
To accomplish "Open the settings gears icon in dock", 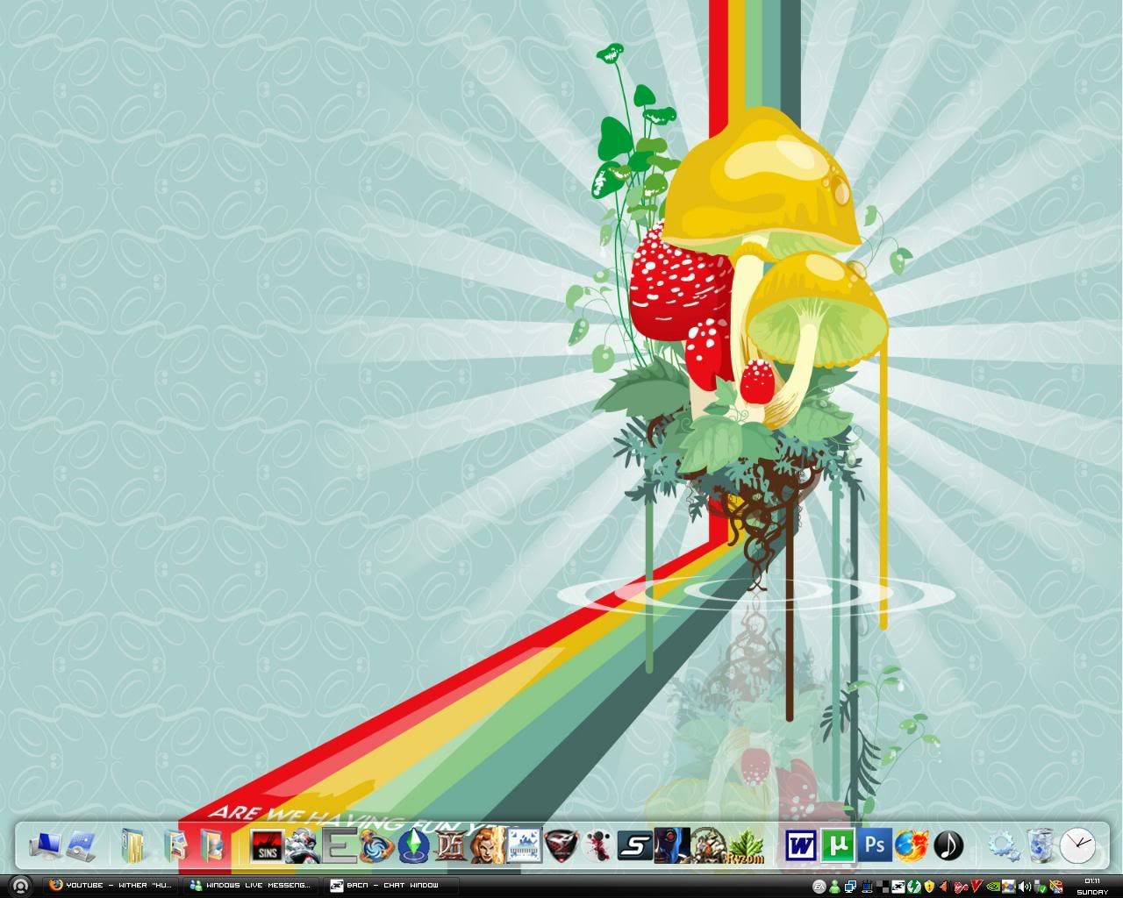I will (x=1003, y=846).
